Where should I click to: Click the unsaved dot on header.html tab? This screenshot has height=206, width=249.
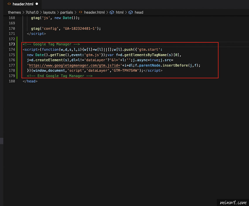click(x=37, y=4)
